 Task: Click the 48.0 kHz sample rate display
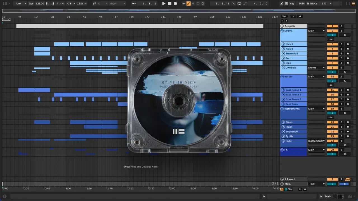point(312,4)
